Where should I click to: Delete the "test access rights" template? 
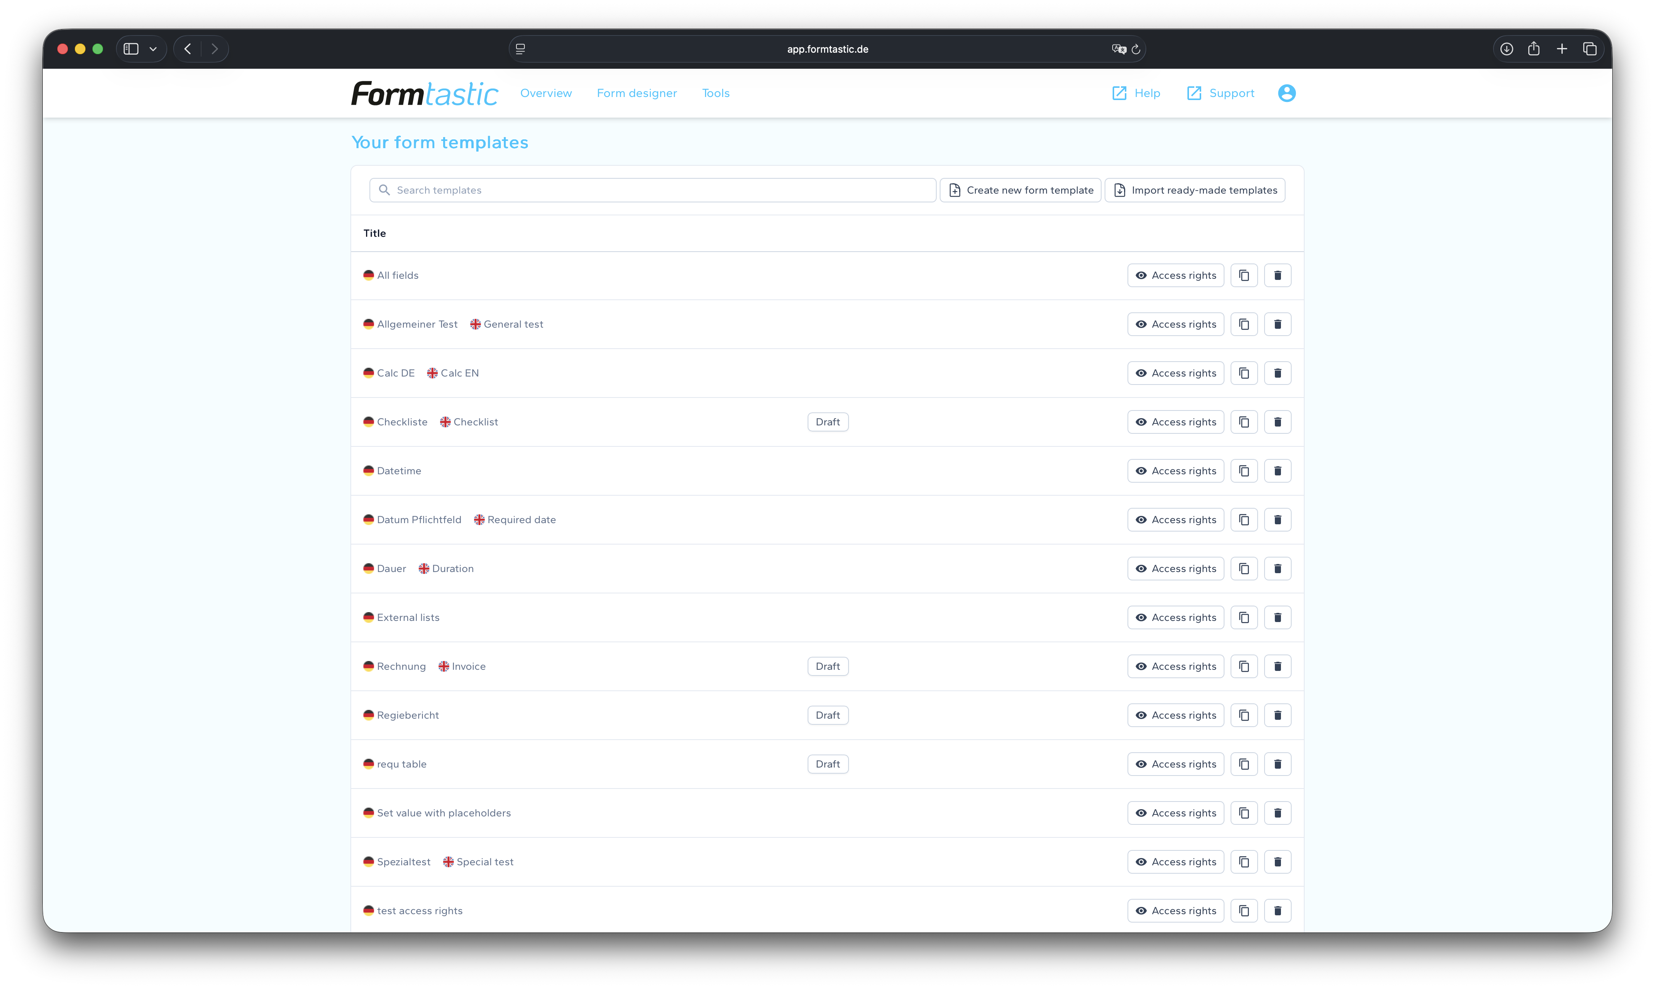click(1278, 910)
